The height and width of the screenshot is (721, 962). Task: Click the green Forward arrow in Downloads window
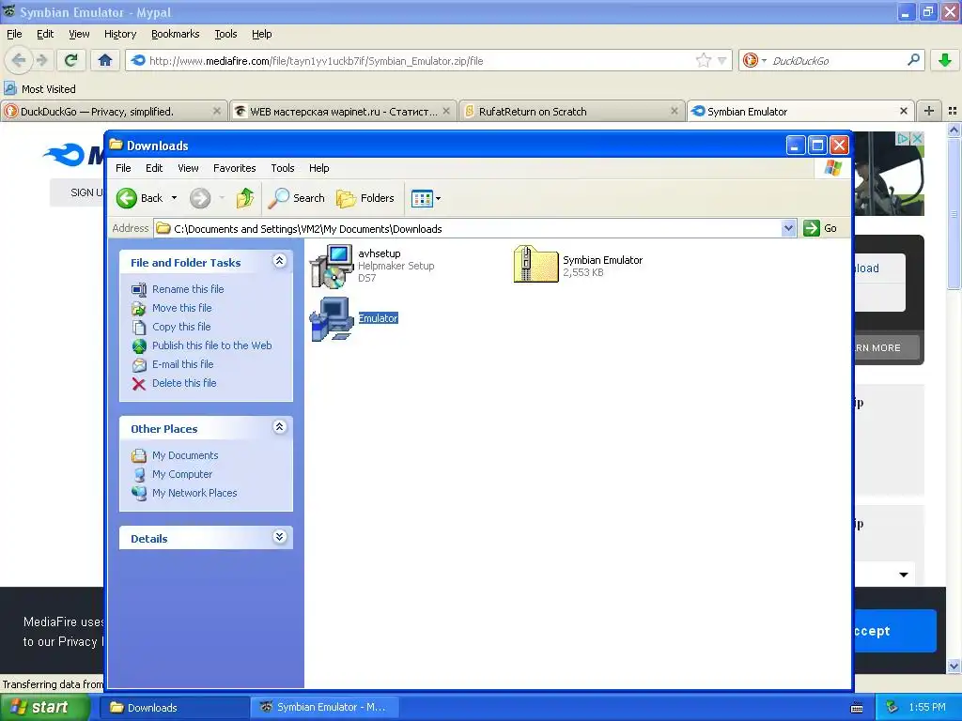click(x=200, y=198)
